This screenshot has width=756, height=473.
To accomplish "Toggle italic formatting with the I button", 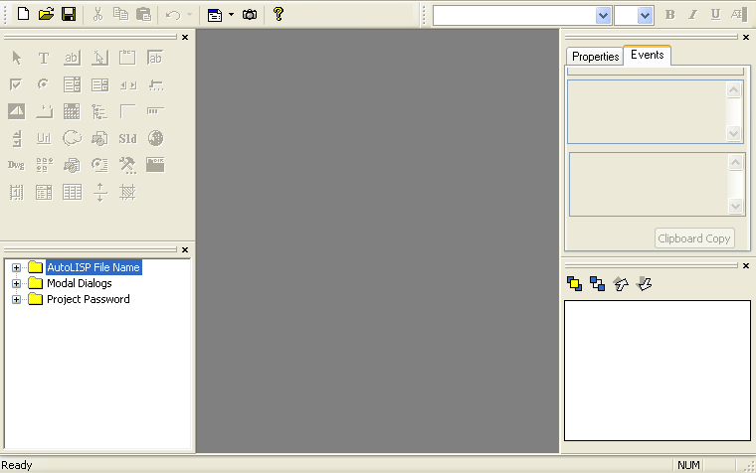I will coord(693,15).
